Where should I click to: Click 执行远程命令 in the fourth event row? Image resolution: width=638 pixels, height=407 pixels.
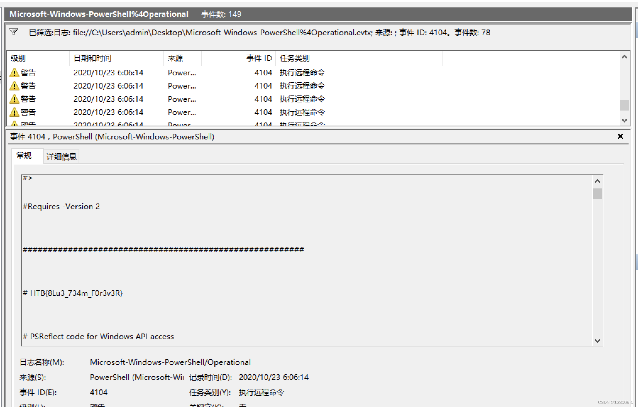pyautogui.click(x=302, y=112)
